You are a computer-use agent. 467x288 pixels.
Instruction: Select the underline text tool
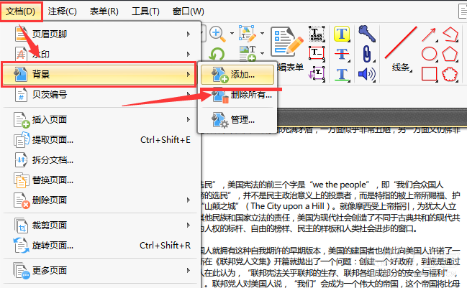click(x=342, y=74)
